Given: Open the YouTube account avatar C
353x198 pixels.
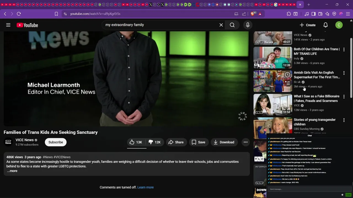Looking at the screenshot, I should (339, 25).
